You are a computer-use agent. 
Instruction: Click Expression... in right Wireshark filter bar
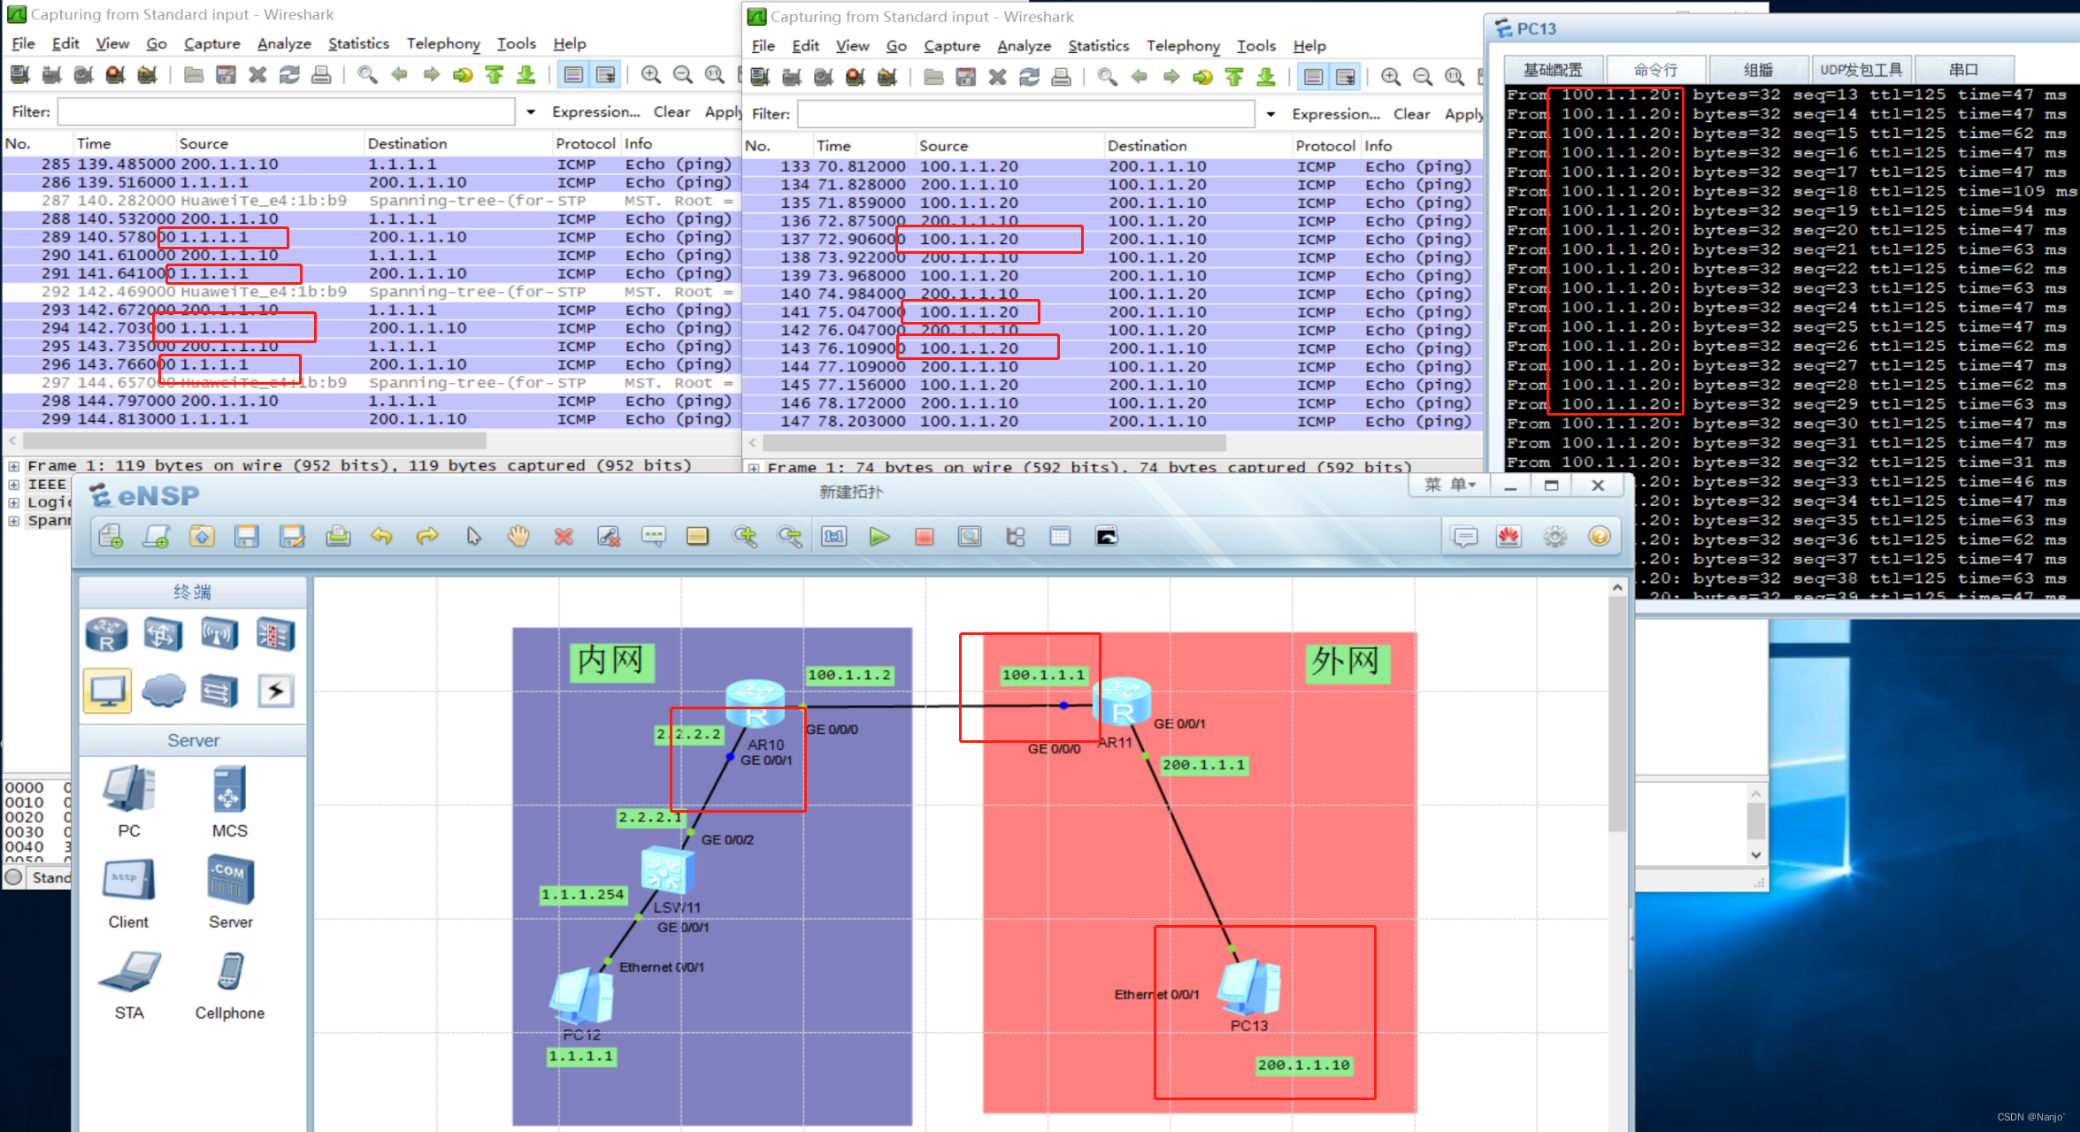[1335, 114]
